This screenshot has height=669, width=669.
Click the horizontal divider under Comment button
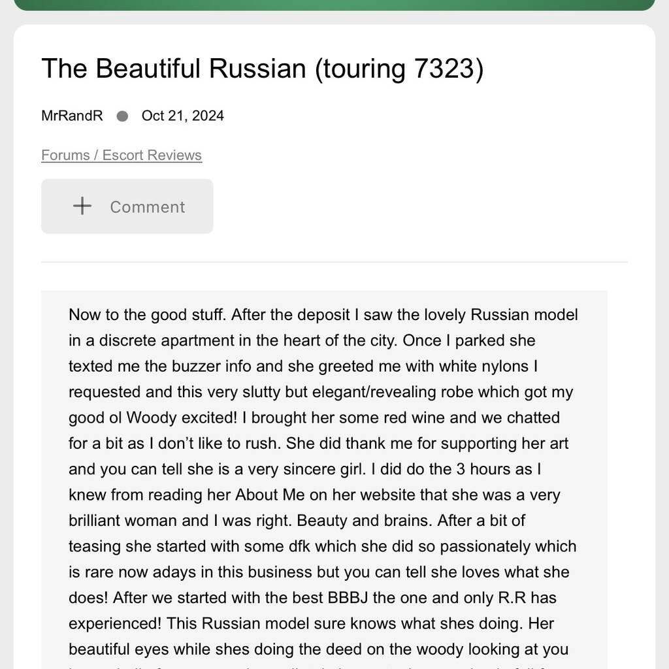[334, 262]
